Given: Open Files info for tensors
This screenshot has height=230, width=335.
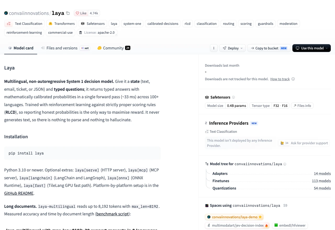Looking at the screenshot, I should point(302,106).
